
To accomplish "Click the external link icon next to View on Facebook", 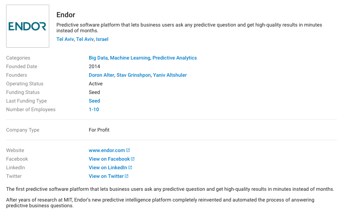I will pyautogui.click(x=133, y=159).
